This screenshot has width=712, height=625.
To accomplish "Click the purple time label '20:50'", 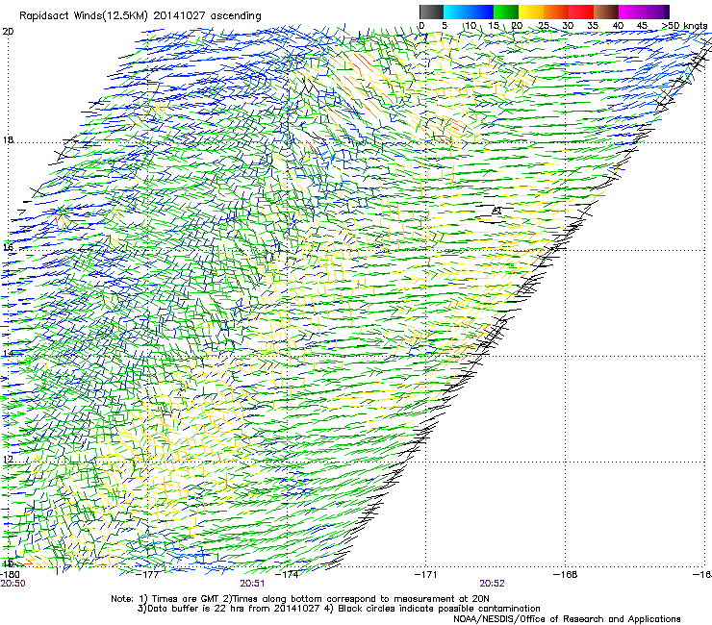I will click(13, 584).
